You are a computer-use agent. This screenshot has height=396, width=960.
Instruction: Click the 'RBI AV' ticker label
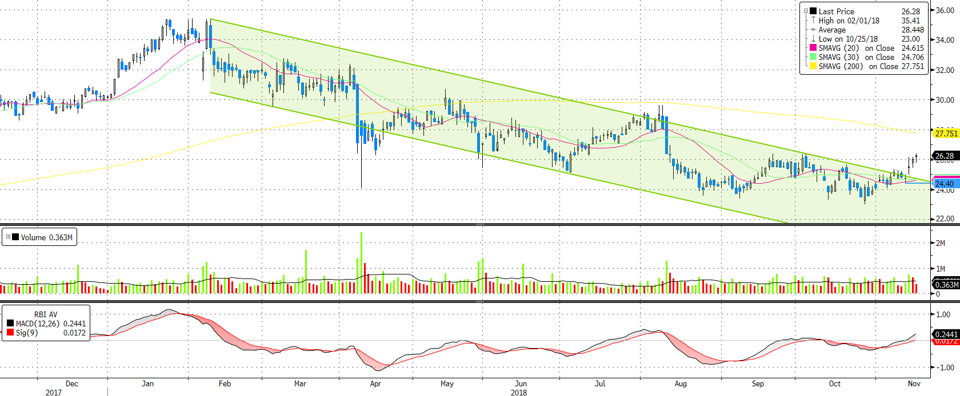(x=46, y=314)
